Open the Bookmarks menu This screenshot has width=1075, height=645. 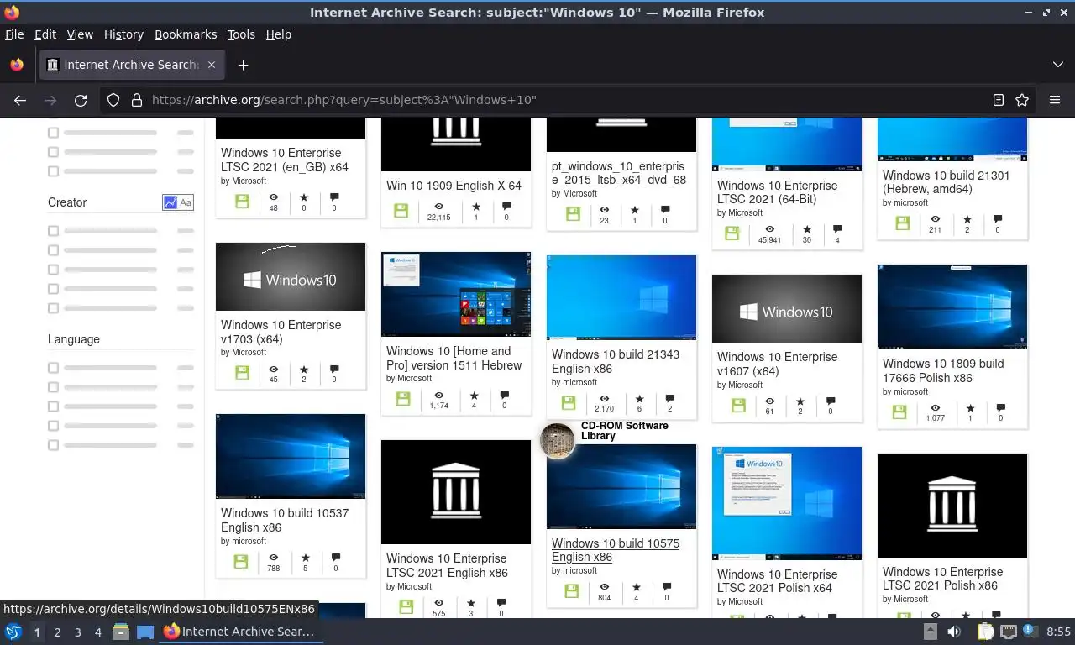coord(186,34)
